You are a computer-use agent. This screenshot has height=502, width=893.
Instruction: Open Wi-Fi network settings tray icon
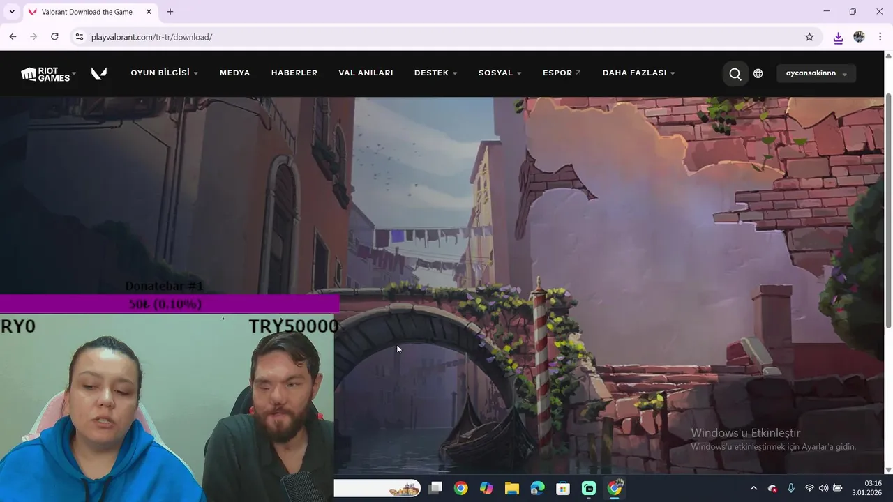pyautogui.click(x=809, y=488)
